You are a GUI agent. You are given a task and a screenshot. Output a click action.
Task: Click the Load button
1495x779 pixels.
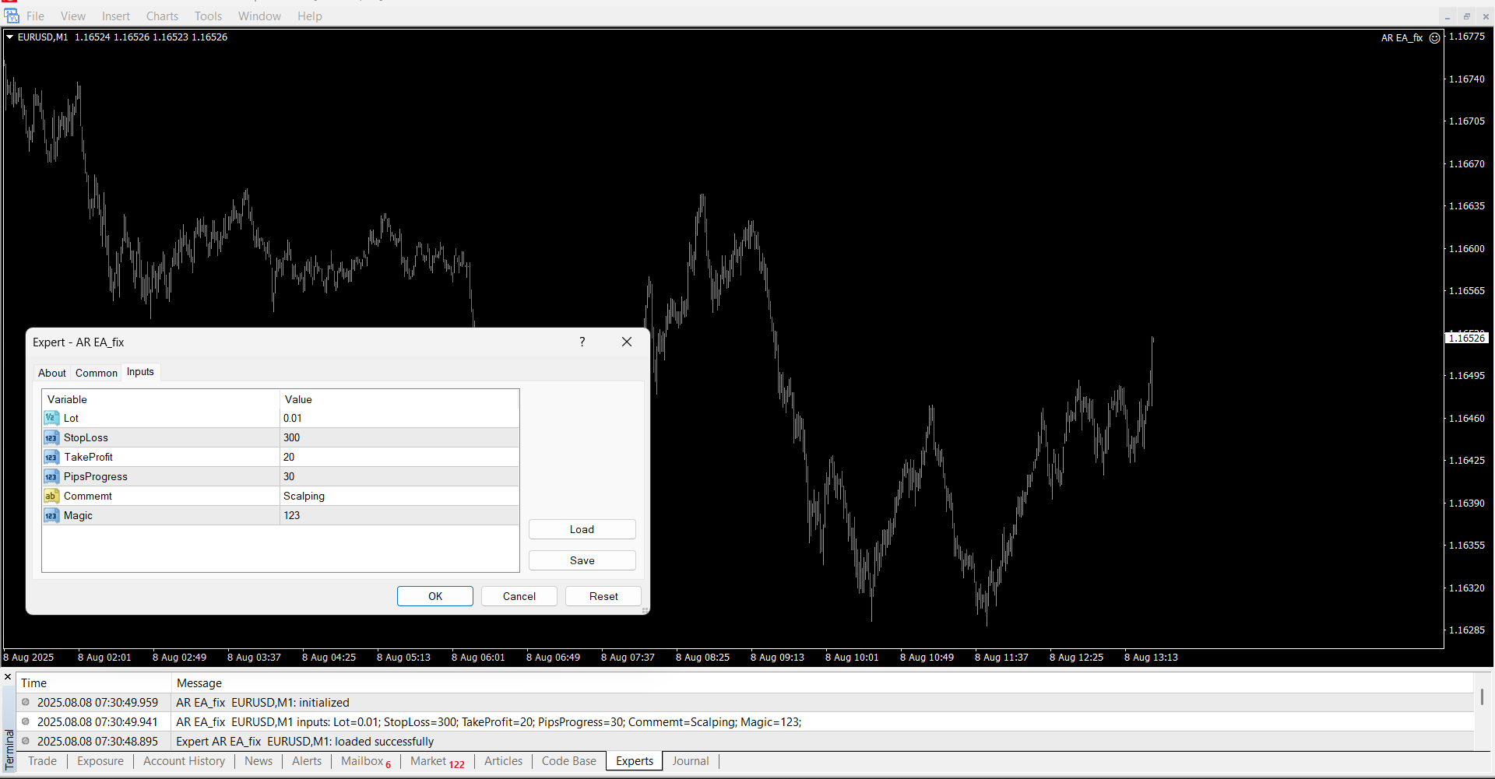pos(582,529)
